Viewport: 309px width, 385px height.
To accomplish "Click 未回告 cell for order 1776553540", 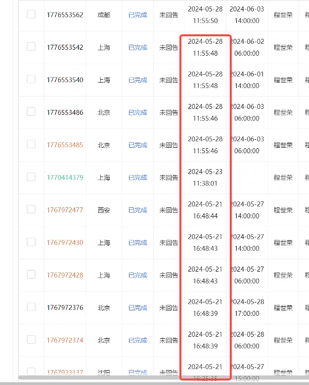I will [x=168, y=80].
